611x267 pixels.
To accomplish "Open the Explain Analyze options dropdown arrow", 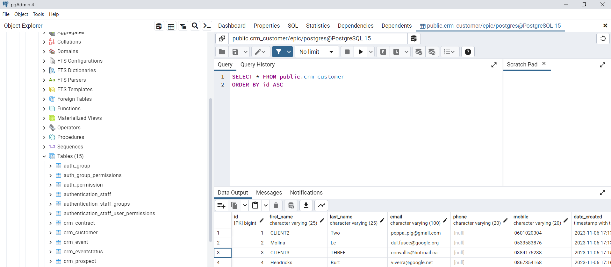I will tap(406, 52).
